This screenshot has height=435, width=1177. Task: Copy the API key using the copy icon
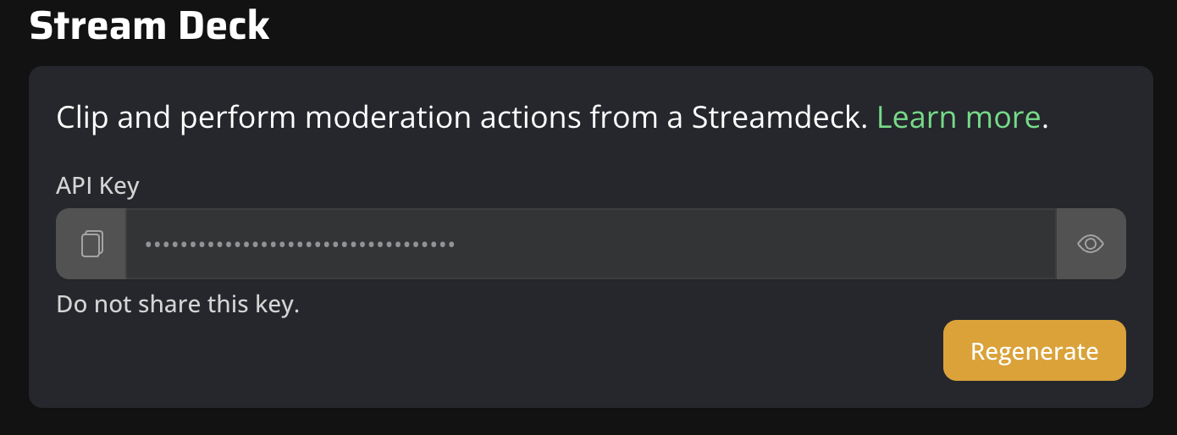[91, 244]
